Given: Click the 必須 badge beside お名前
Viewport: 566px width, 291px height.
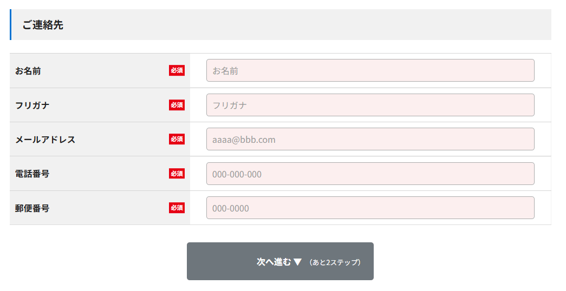Looking at the screenshot, I should coord(177,70).
